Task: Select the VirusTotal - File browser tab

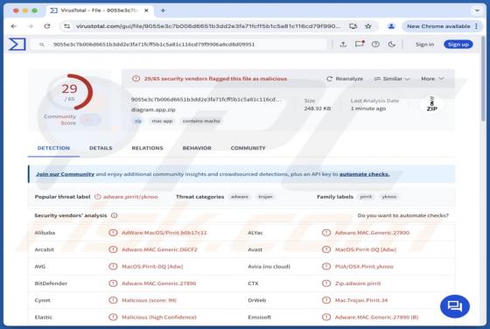Action: [100, 10]
